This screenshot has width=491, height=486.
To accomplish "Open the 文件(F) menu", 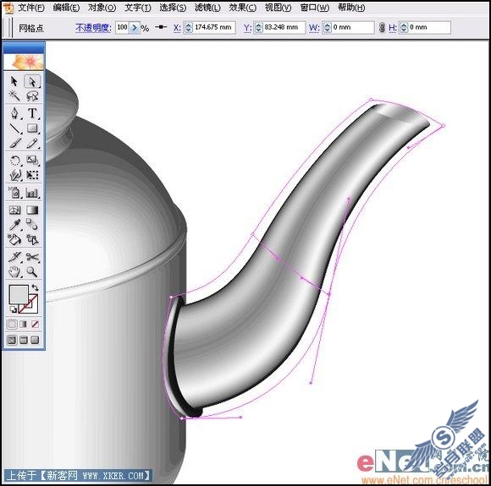I will pos(31,8).
